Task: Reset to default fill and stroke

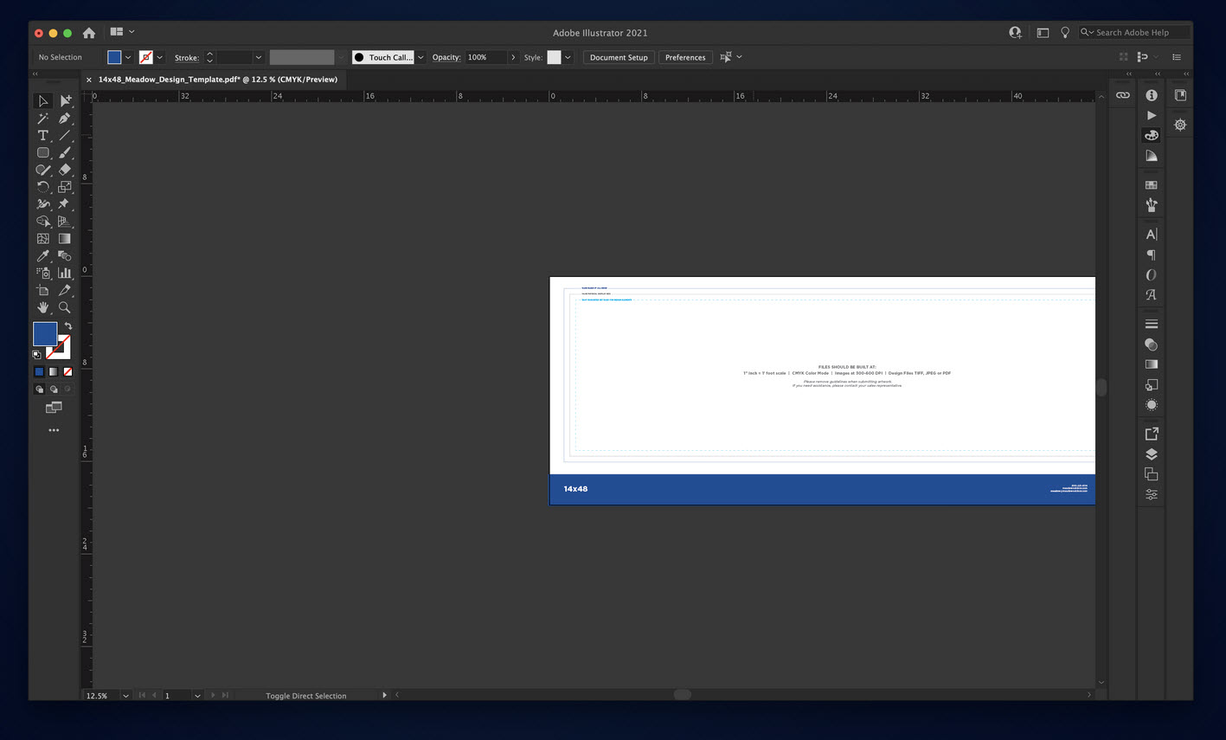Action: point(37,355)
